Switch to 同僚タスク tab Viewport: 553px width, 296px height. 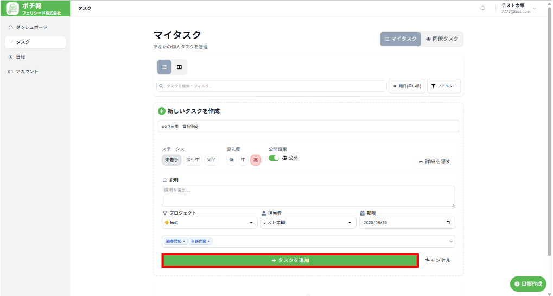pyautogui.click(x=442, y=39)
